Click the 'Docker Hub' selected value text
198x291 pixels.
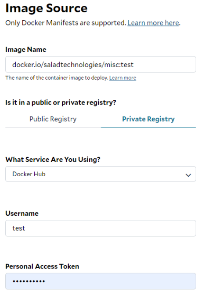point(29,174)
